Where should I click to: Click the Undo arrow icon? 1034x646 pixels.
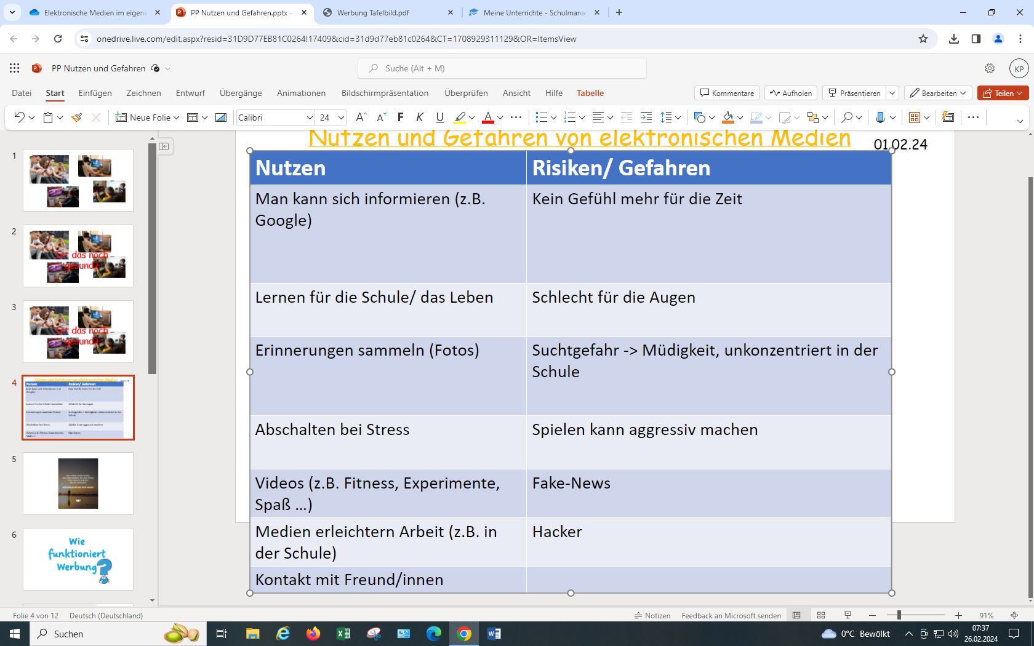coord(19,118)
